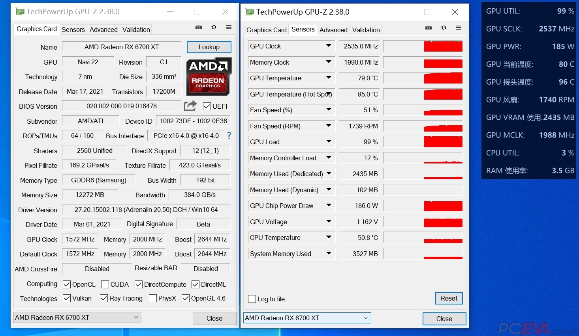Click GPU-Z app icon in left title bar

[20, 12]
